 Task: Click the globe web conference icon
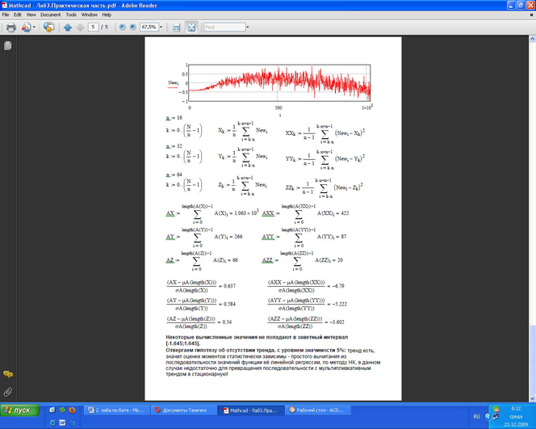(49, 27)
